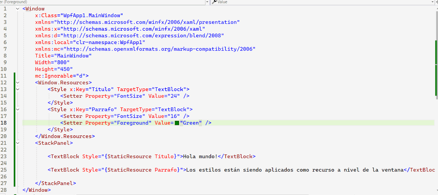Image resolution: width=438 pixels, height=195 pixels.
Task: Collapse the Window.Resources section
Action: pos(18,83)
